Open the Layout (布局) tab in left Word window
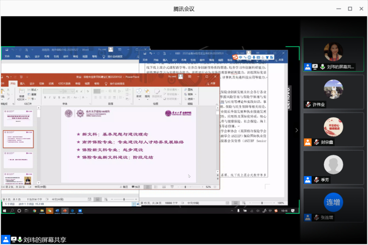The height and width of the screenshot is (245, 368). coord(47,56)
